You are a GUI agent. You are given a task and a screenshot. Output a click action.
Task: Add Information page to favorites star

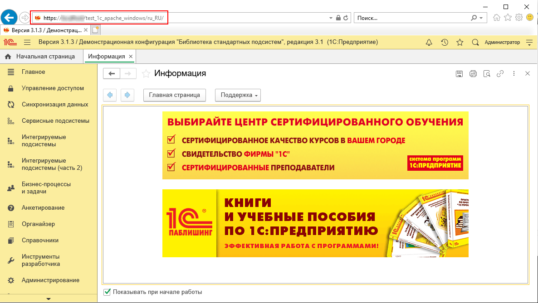pyautogui.click(x=146, y=74)
